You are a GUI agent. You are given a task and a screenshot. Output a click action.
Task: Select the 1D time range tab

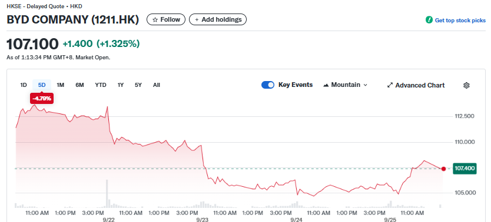coord(24,85)
